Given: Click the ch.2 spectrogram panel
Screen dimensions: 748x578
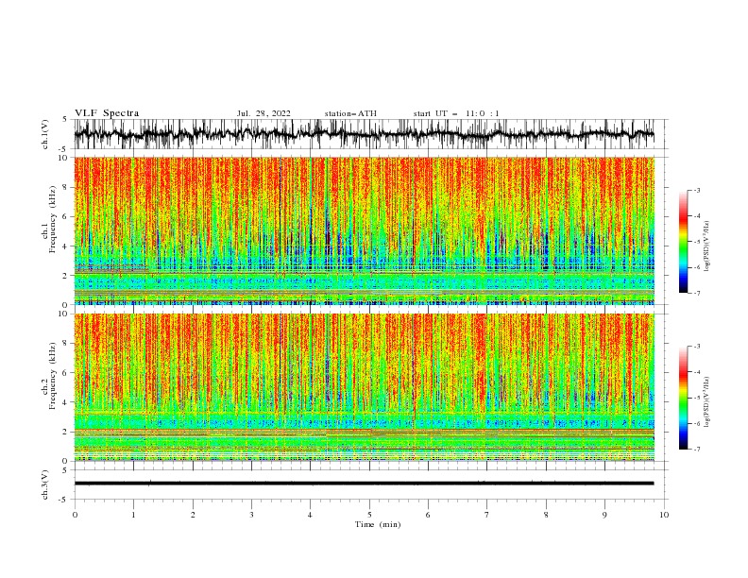Looking at the screenshot, I should pos(364,387).
